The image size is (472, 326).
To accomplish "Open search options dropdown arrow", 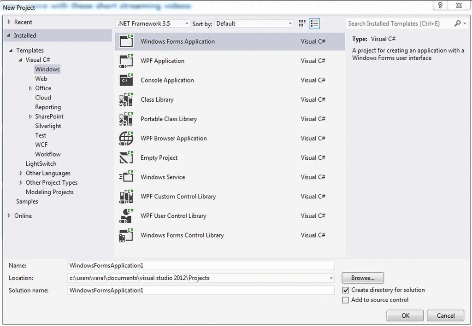I will click(x=465, y=23).
